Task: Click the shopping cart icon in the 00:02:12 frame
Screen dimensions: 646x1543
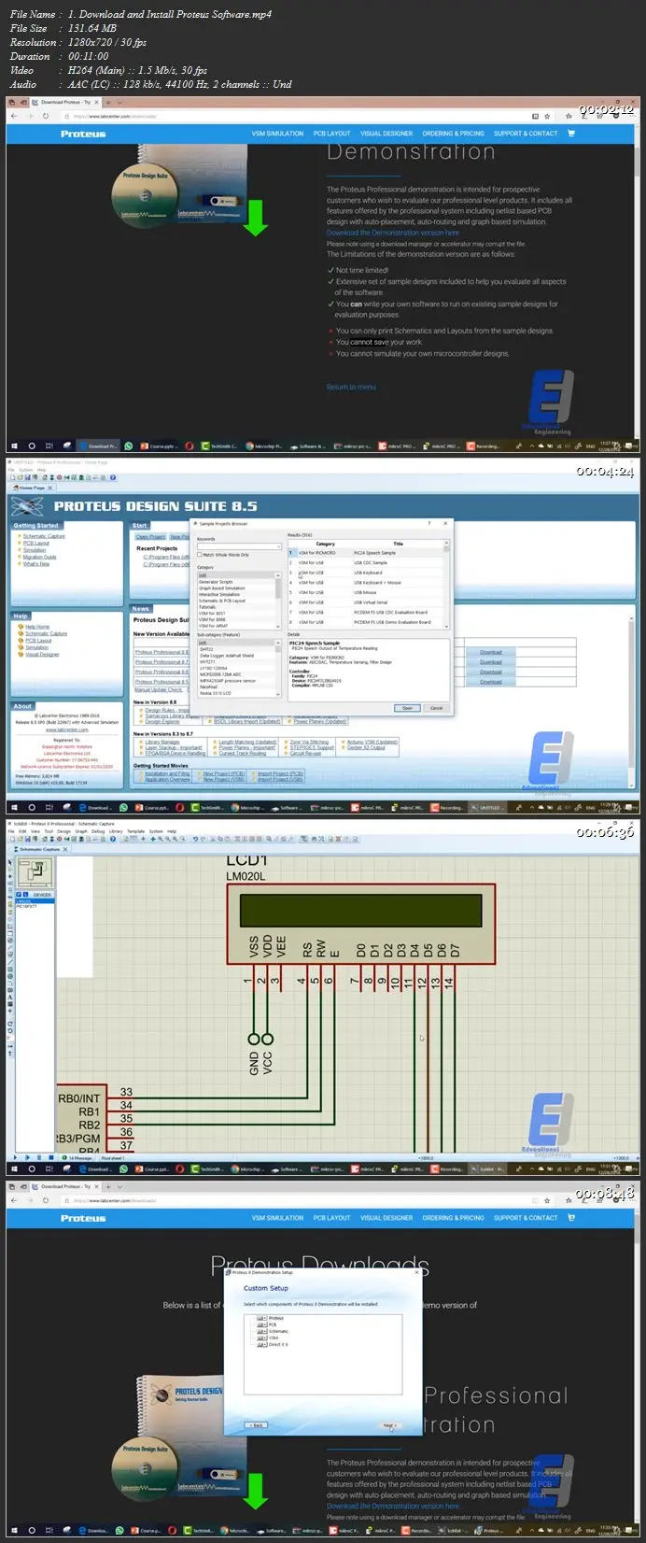Action: (x=571, y=134)
